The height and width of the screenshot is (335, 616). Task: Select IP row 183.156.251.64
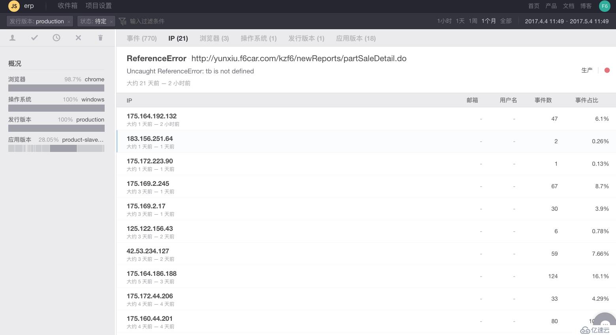click(366, 141)
